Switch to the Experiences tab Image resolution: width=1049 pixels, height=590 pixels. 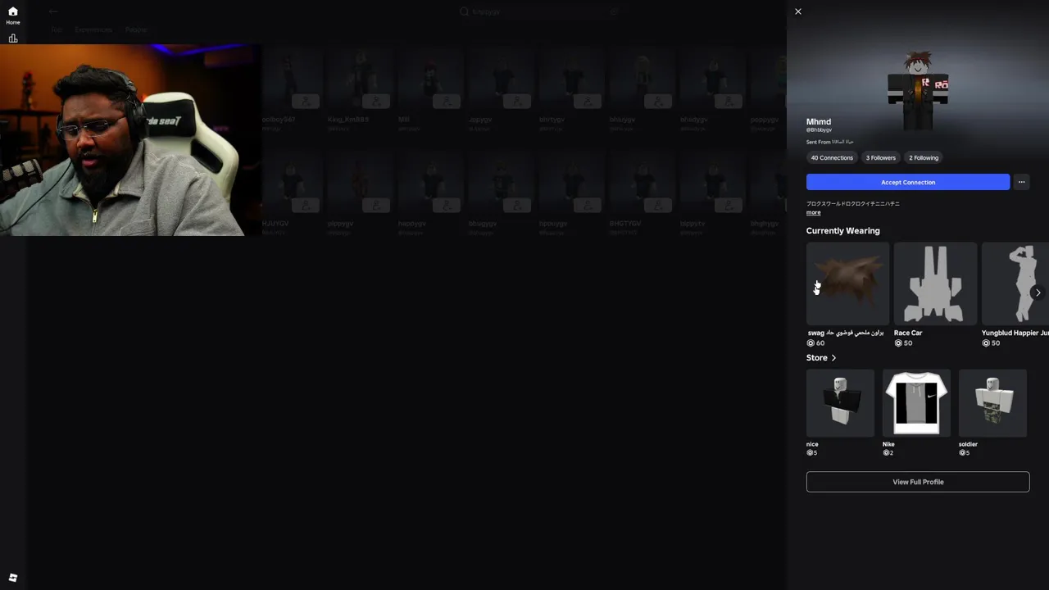click(93, 29)
